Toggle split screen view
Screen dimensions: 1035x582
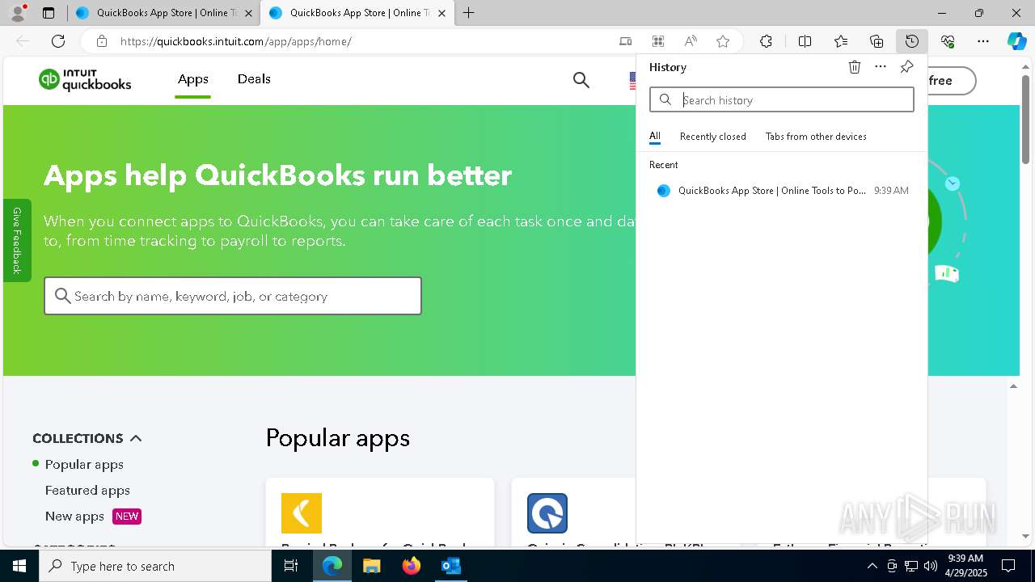tap(805, 41)
